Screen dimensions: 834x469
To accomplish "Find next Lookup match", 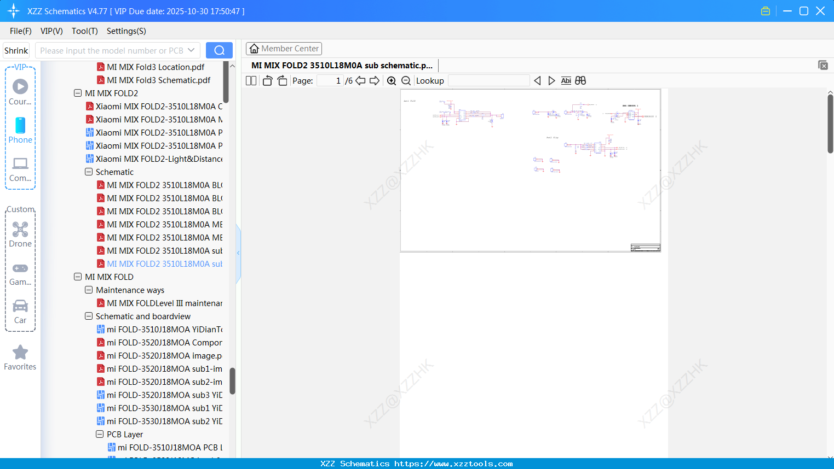I will 551,81.
